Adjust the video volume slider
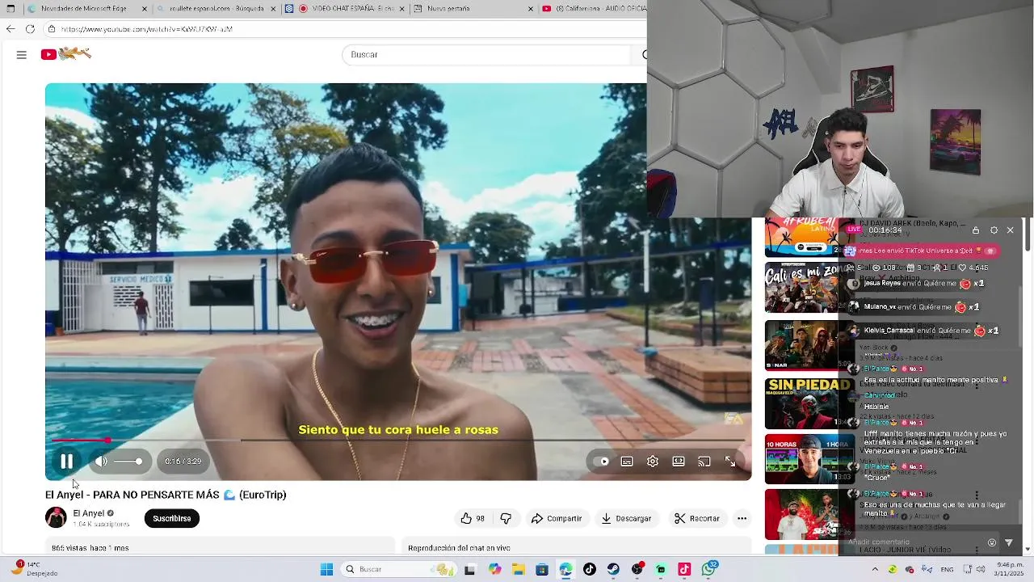 point(128,462)
